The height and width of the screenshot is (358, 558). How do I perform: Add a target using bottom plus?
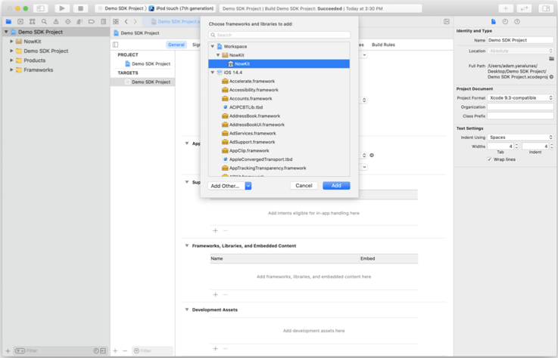[115, 350]
